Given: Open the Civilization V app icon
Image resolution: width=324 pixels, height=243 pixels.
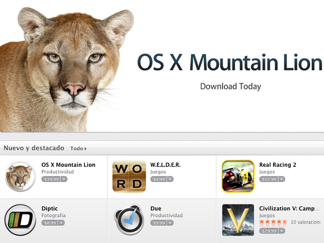Looking at the screenshot, I should pyautogui.click(x=238, y=220).
